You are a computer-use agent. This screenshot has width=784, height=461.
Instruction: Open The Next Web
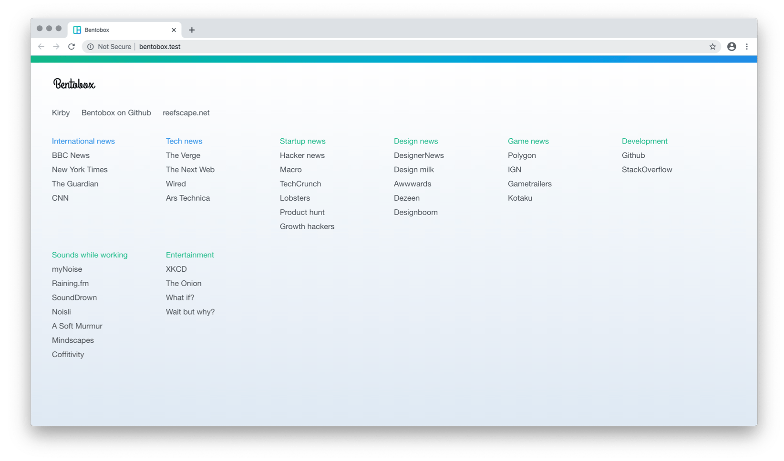pos(190,170)
